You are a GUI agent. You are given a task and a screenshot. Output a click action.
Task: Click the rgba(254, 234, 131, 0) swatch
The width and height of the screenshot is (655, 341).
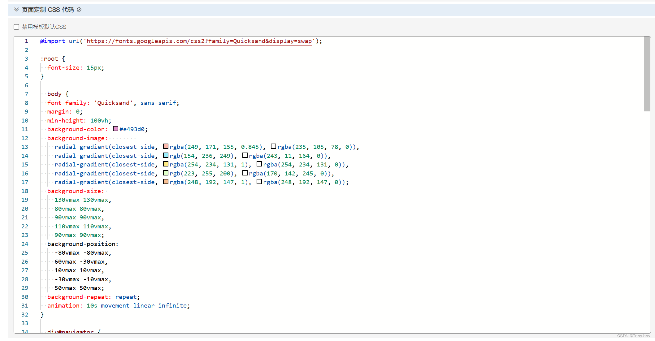259,164
